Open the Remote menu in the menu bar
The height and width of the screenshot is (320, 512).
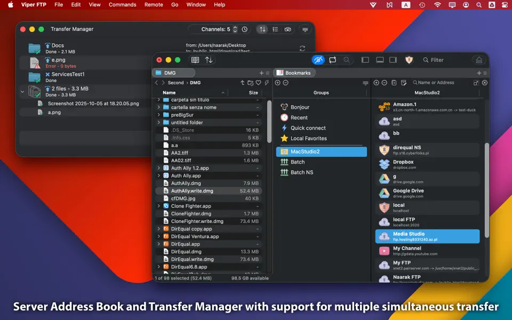[154, 4]
